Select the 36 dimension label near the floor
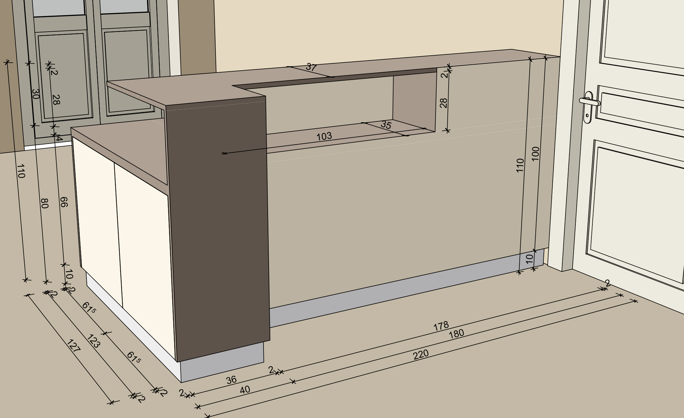 [231, 380]
